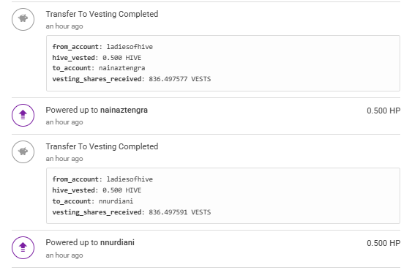Click hive_vested 0.500 HIVE in first details box
Screen dimensions: 412x273
coord(122,58)
